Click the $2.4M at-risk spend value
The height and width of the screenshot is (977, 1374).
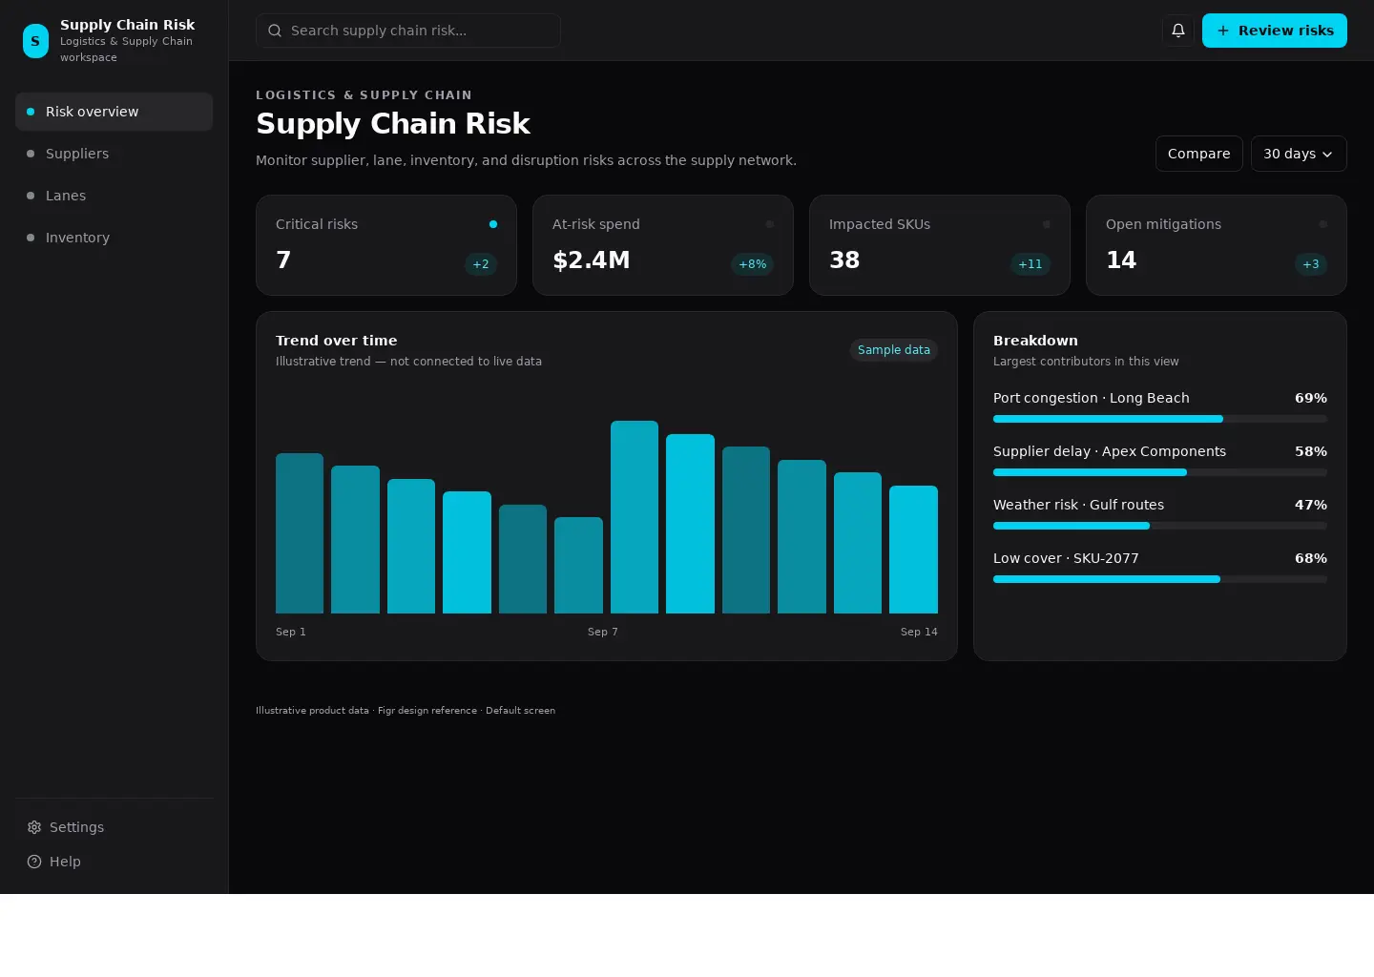click(592, 260)
